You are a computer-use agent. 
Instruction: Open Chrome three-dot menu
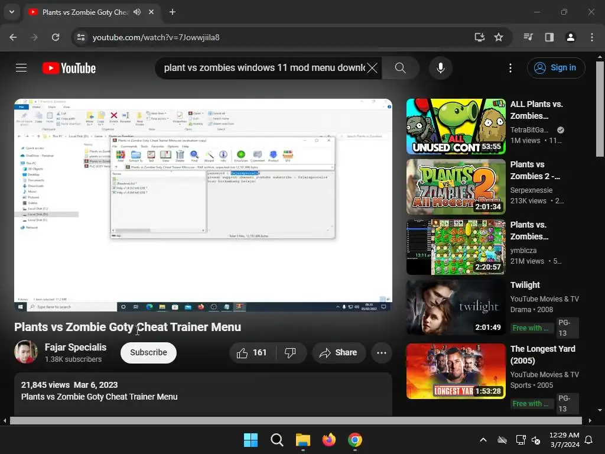592,37
